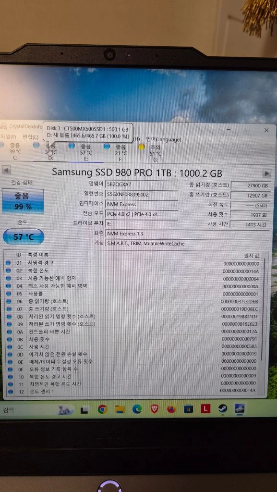This screenshot has width=277, height=492.
Task: Open the red L app from taskbar
Action: [x=205, y=408]
